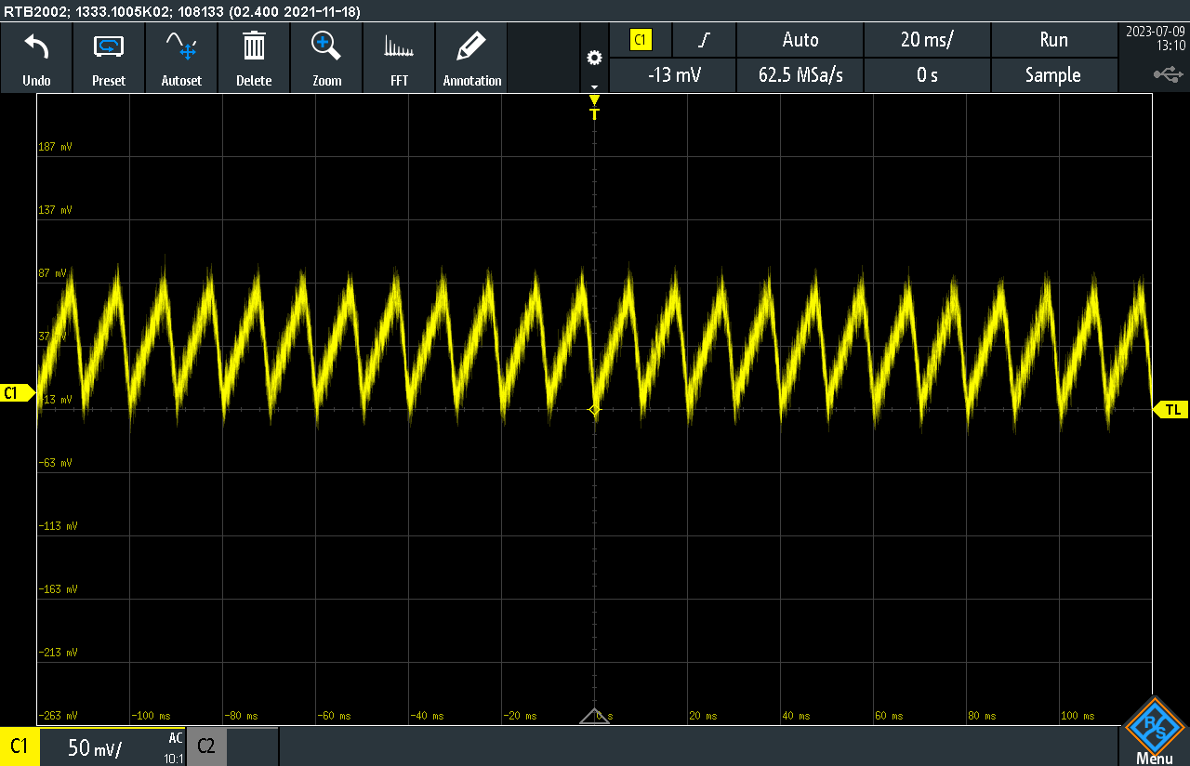Screen dimensions: 1190x766
Task: Open the Sample acquisition mode setting
Action: (x=1053, y=75)
